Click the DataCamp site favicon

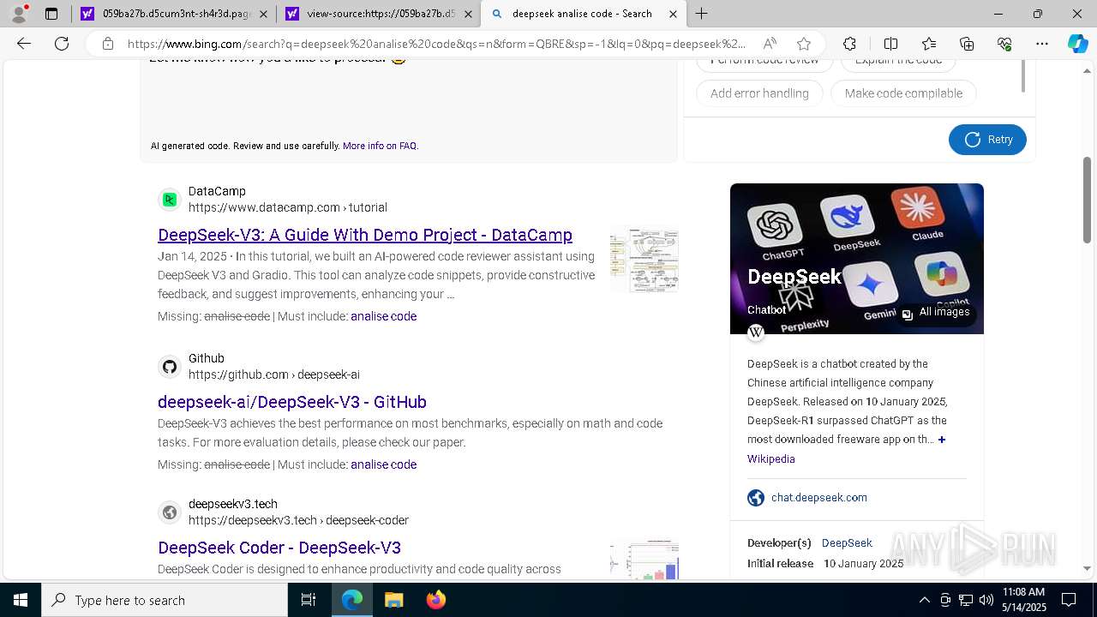point(170,200)
